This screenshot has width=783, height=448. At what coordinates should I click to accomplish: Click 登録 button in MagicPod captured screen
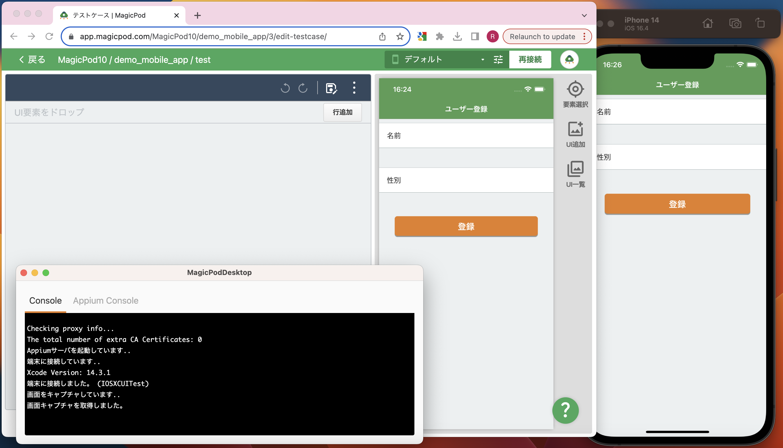pyautogui.click(x=466, y=226)
